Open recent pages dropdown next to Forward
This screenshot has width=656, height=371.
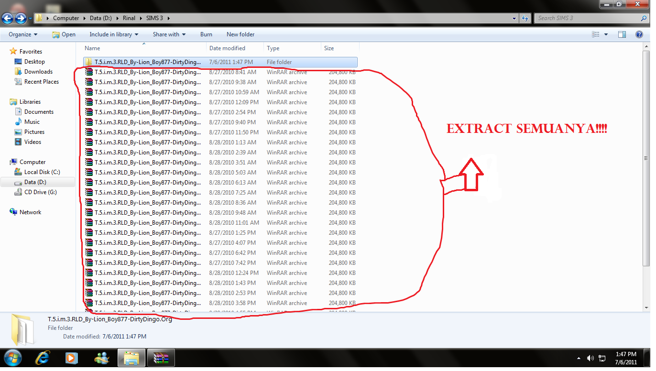pyautogui.click(x=31, y=19)
